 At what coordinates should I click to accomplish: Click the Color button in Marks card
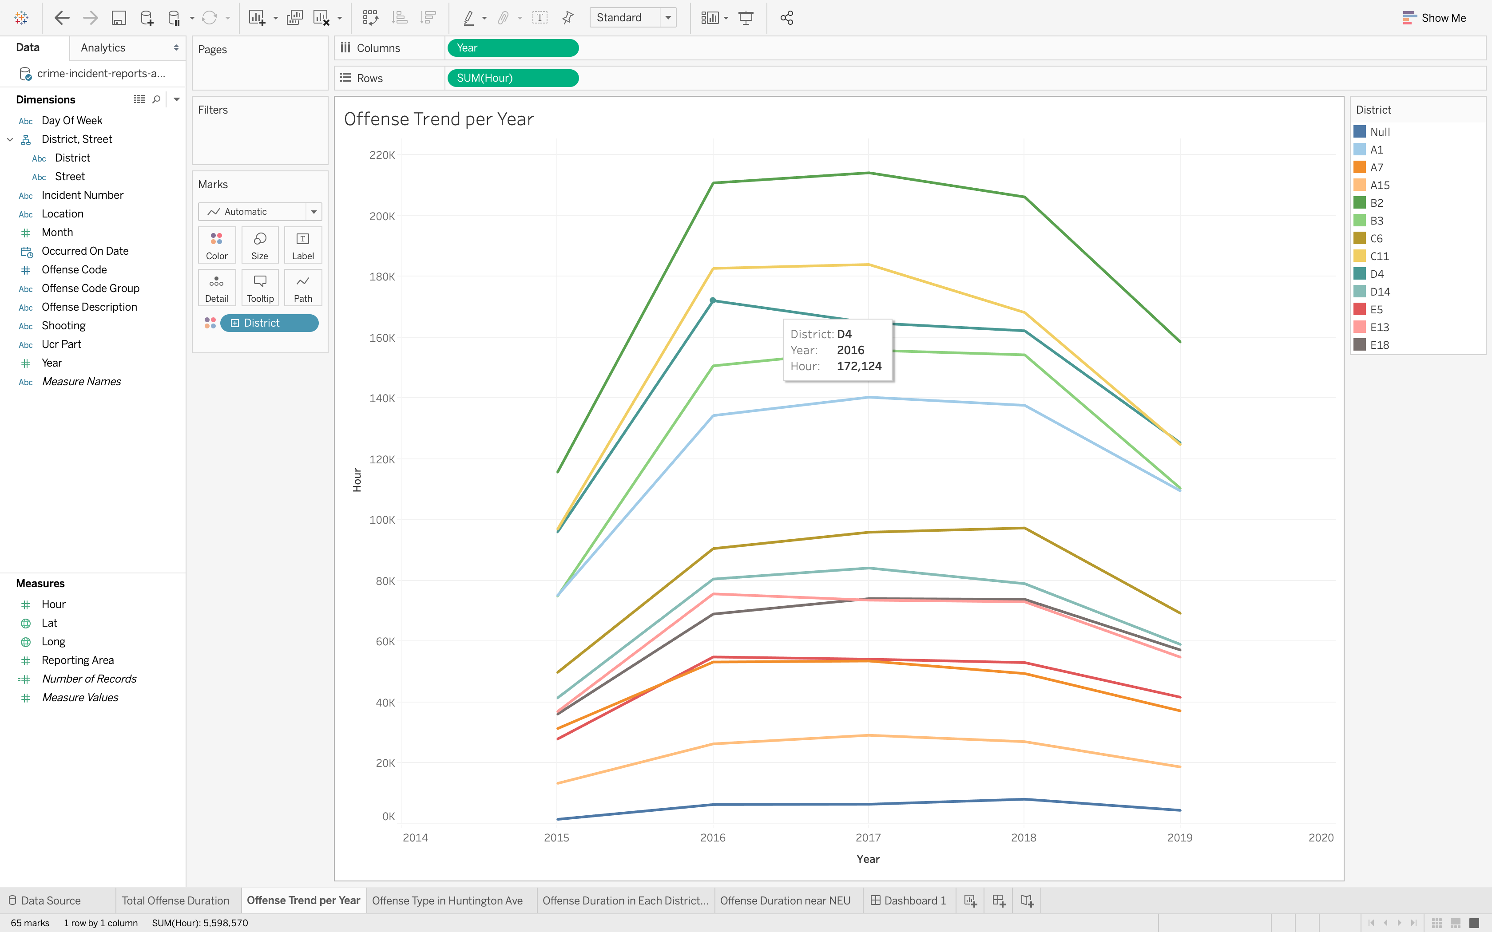216,245
